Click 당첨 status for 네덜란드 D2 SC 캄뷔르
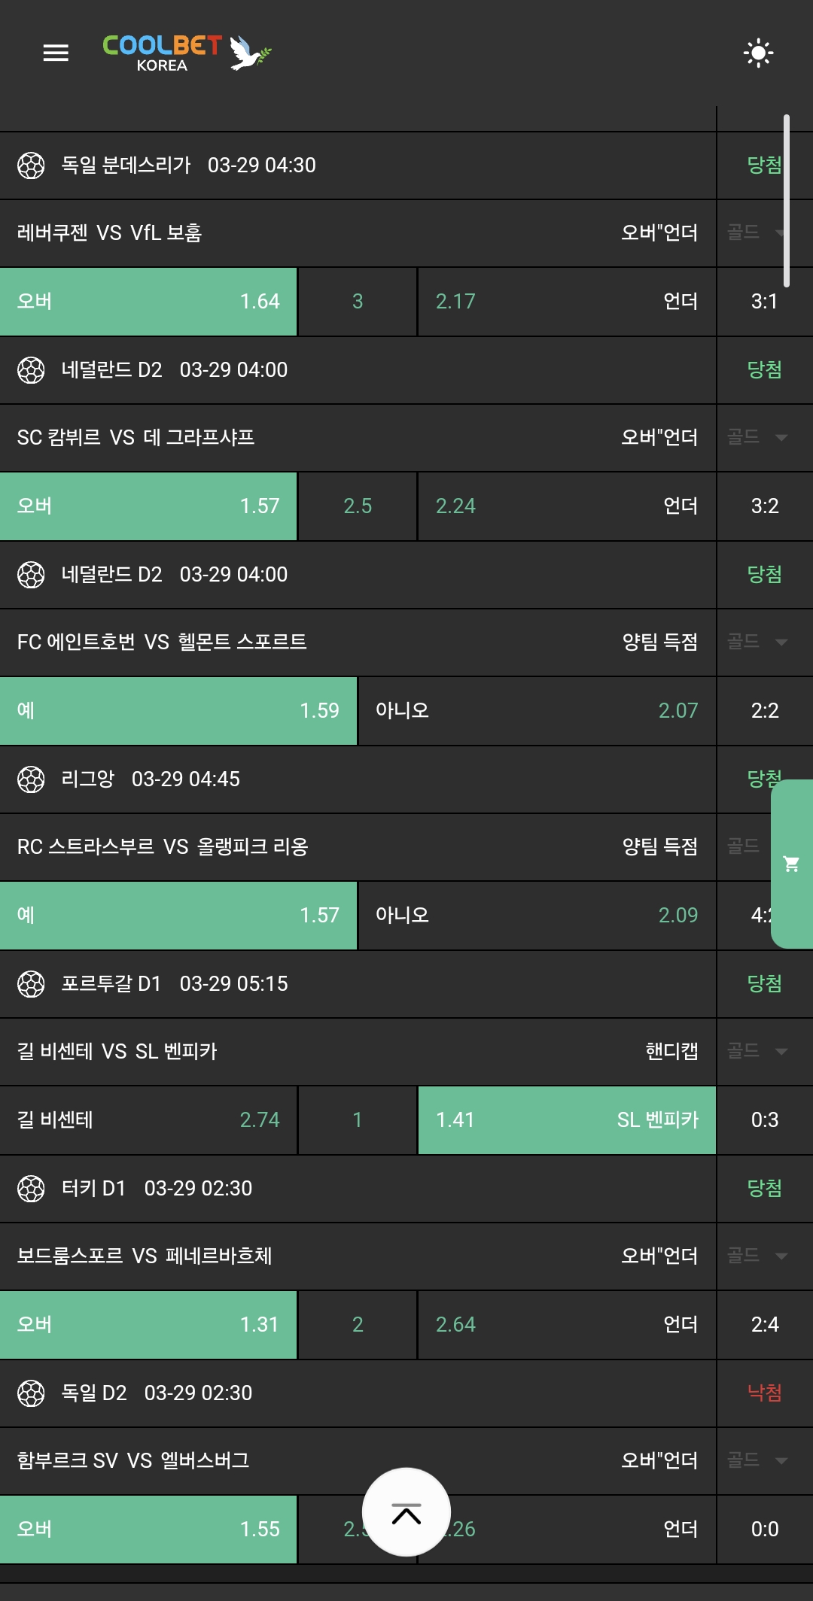Screen dimensions: 813x1601 (764, 370)
